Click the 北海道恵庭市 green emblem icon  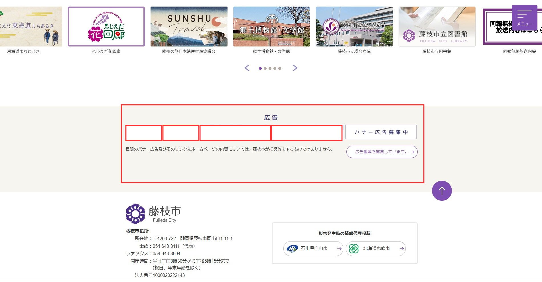click(x=354, y=249)
